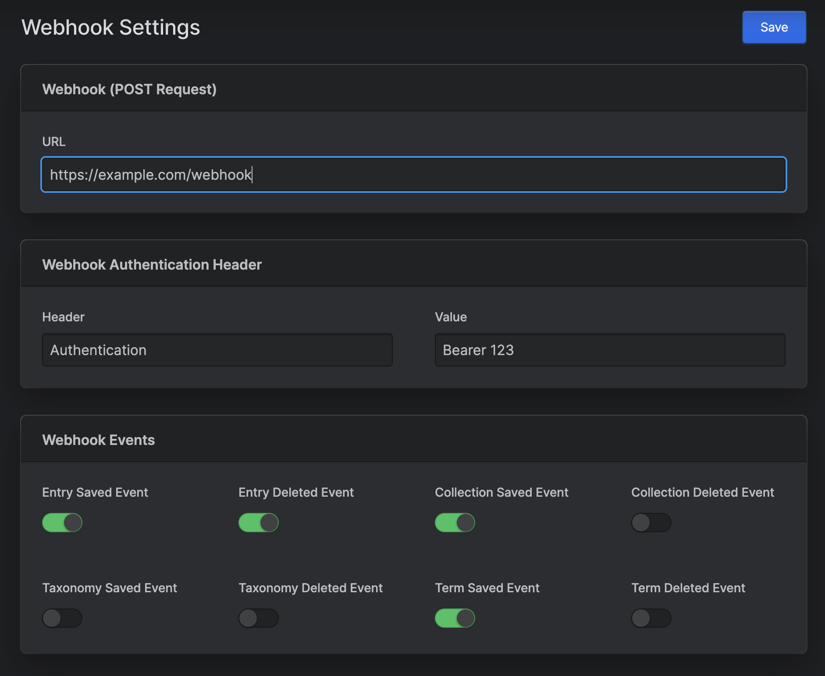Screen dimensions: 825x676
Task: Click the Value field label text
Action: 451,317
